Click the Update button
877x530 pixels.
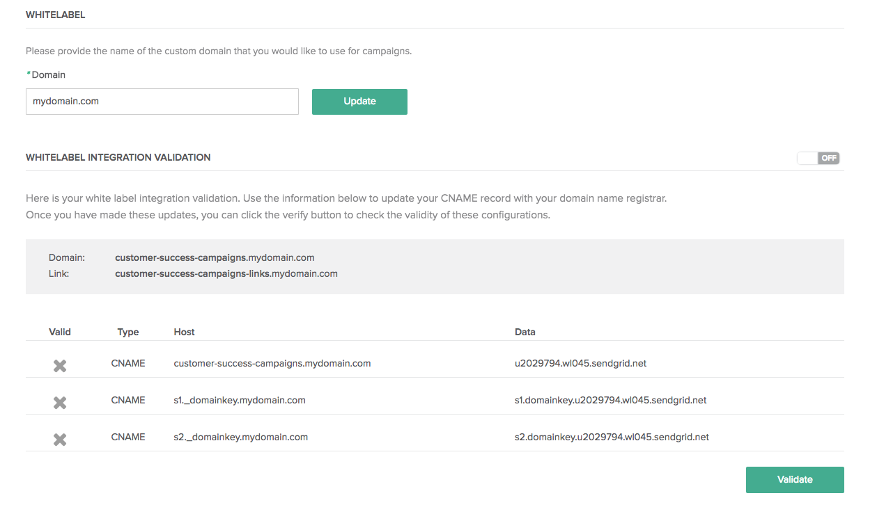pyautogui.click(x=359, y=102)
